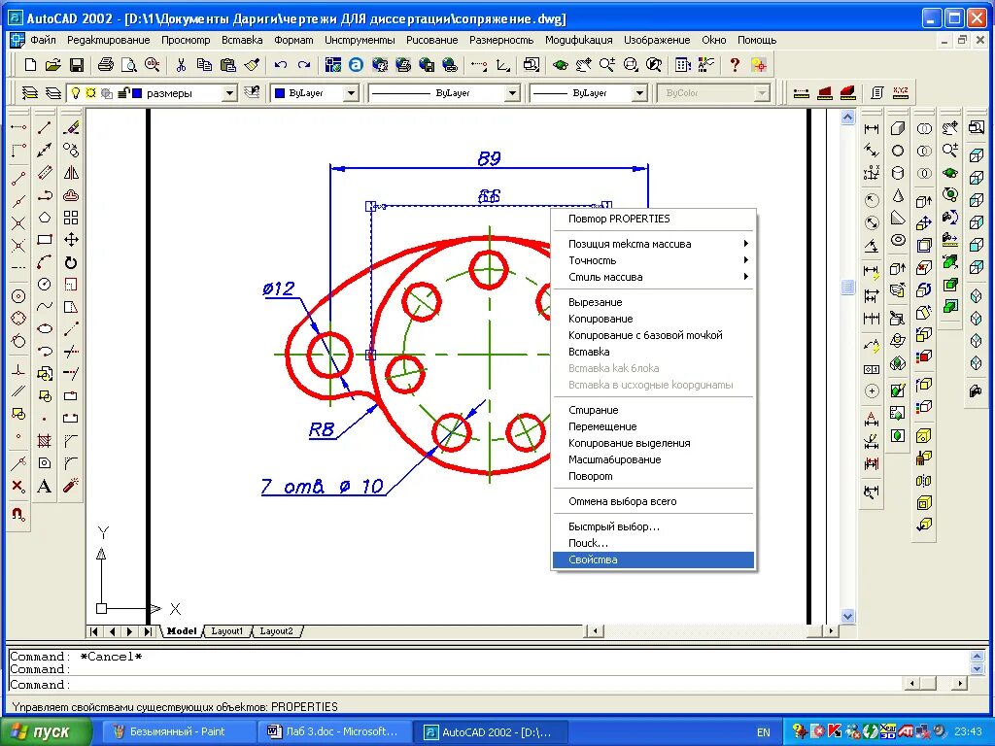Choose 'Повтор PROPERTIES' context menu item

[x=654, y=219]
